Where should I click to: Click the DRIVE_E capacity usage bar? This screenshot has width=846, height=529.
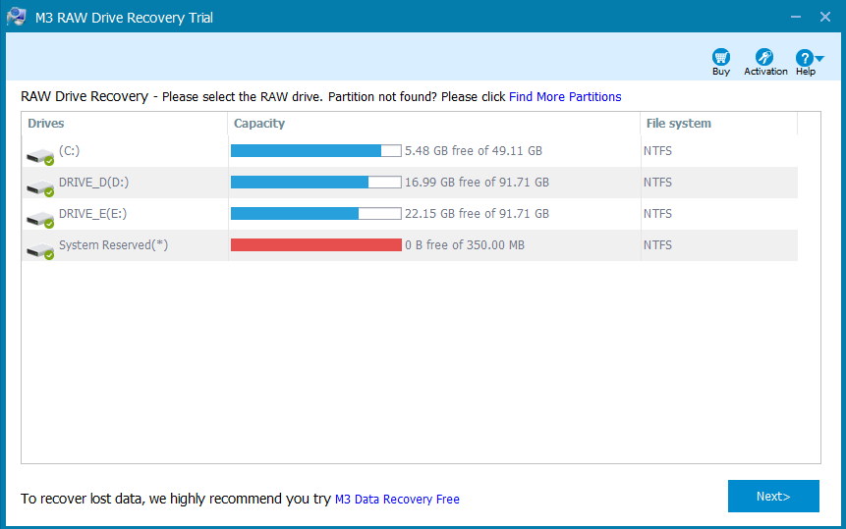coord(316,213)
